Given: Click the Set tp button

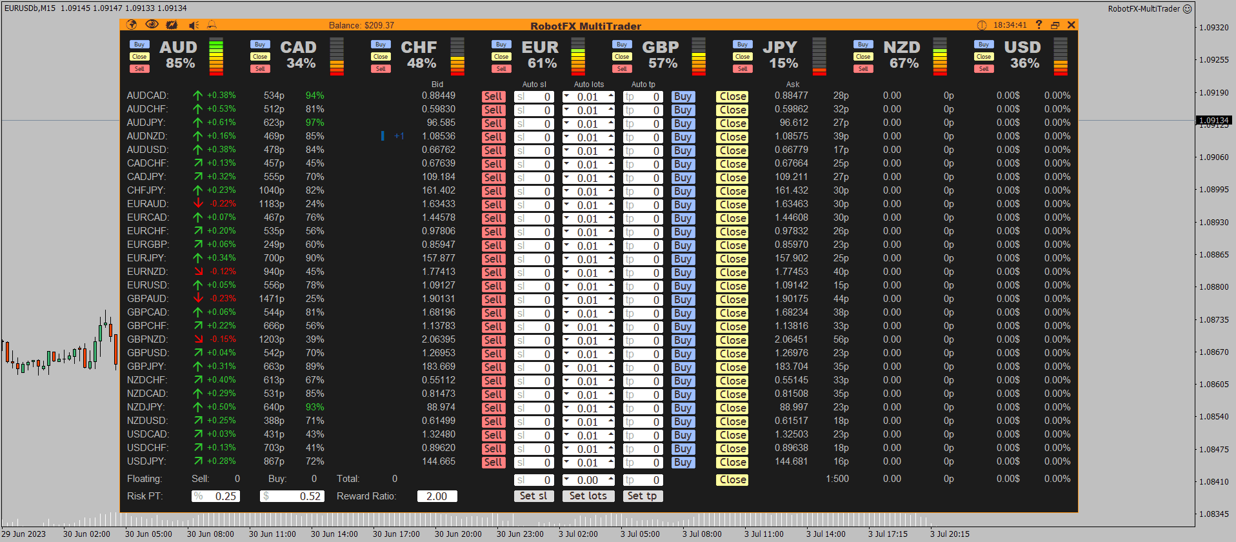Looking at the screenshot, I should 643,496.
